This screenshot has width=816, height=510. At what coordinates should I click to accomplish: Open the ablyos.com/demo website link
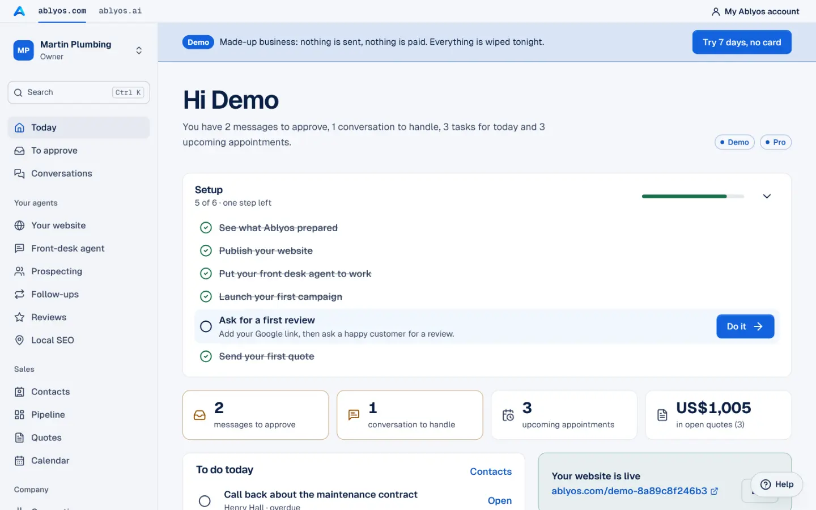(629, 491)
